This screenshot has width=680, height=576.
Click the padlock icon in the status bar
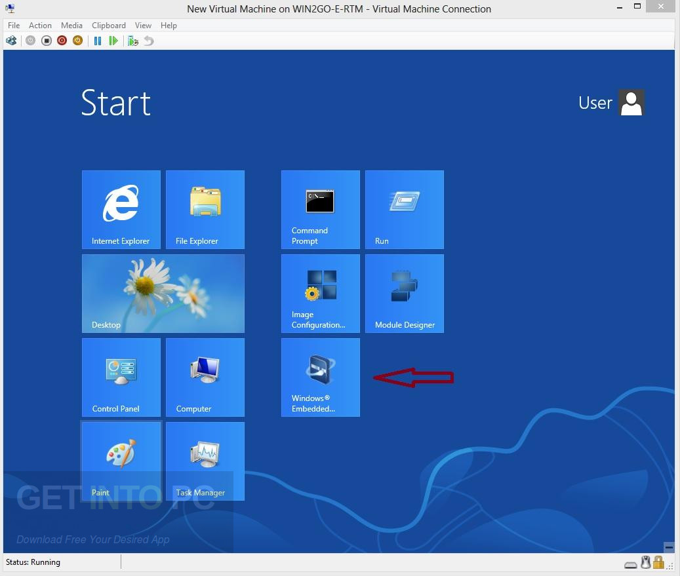coord(659,562)
